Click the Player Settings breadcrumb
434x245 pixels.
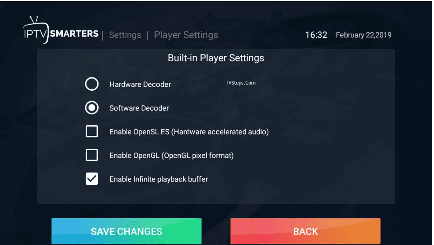(186, 35)
